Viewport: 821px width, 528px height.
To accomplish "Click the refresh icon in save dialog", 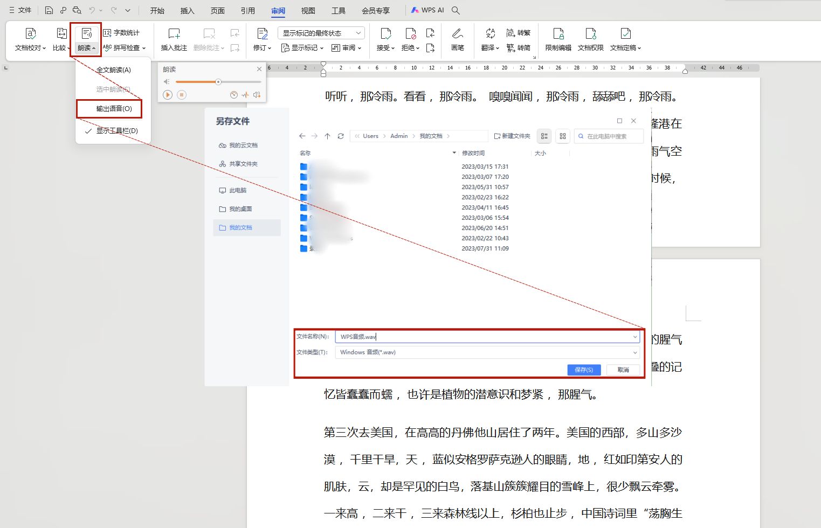I will point(341,136).
